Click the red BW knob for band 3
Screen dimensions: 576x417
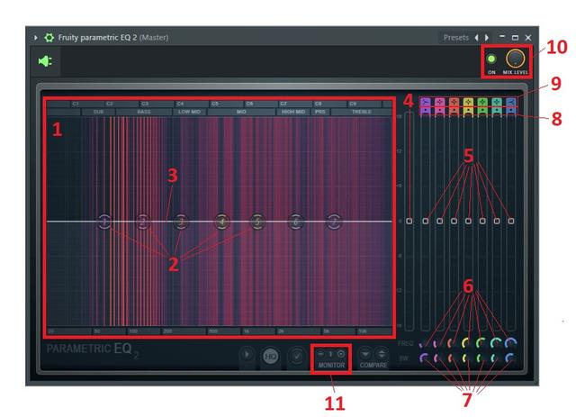(452, 358)
